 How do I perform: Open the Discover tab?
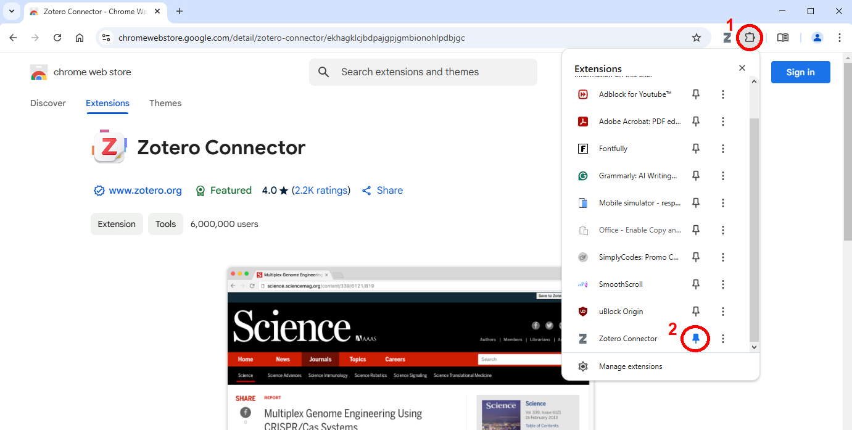[48, 103]
